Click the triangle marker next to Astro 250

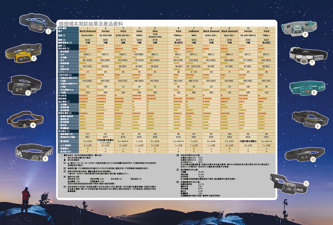(x=217, y=36)
